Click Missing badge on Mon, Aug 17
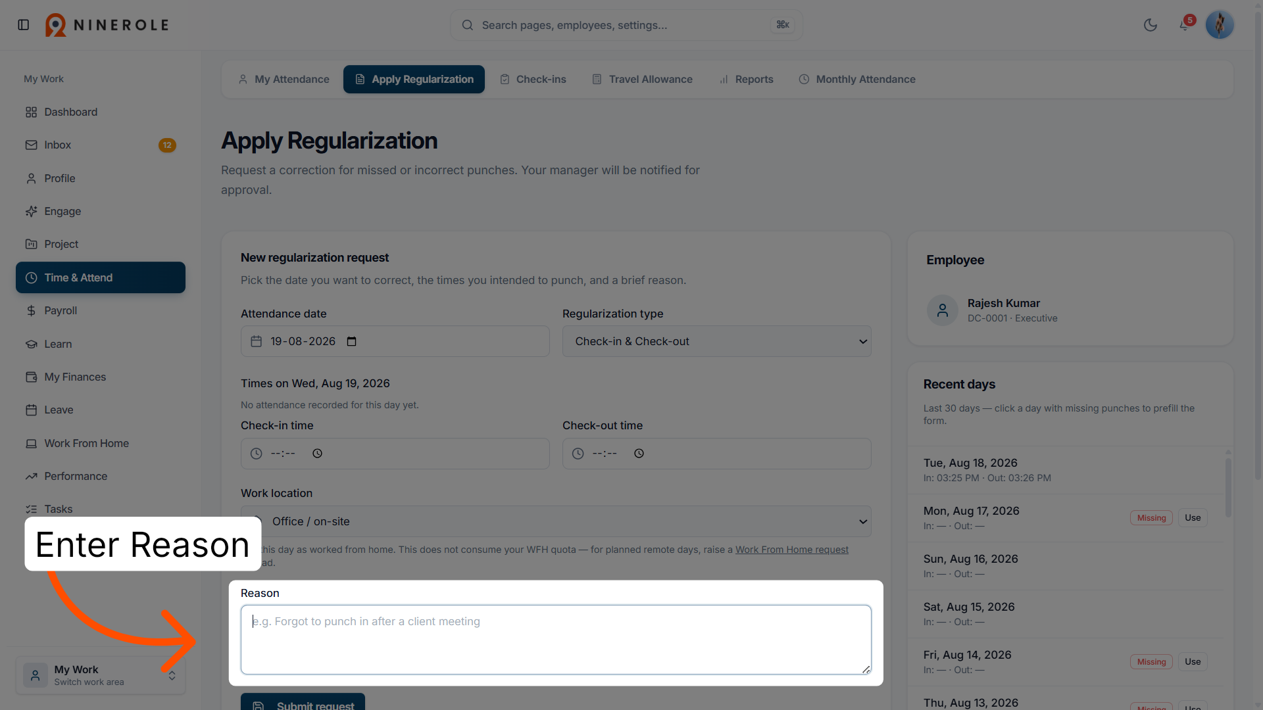This screenshot has height=710, width=1263. [1151, 518]
